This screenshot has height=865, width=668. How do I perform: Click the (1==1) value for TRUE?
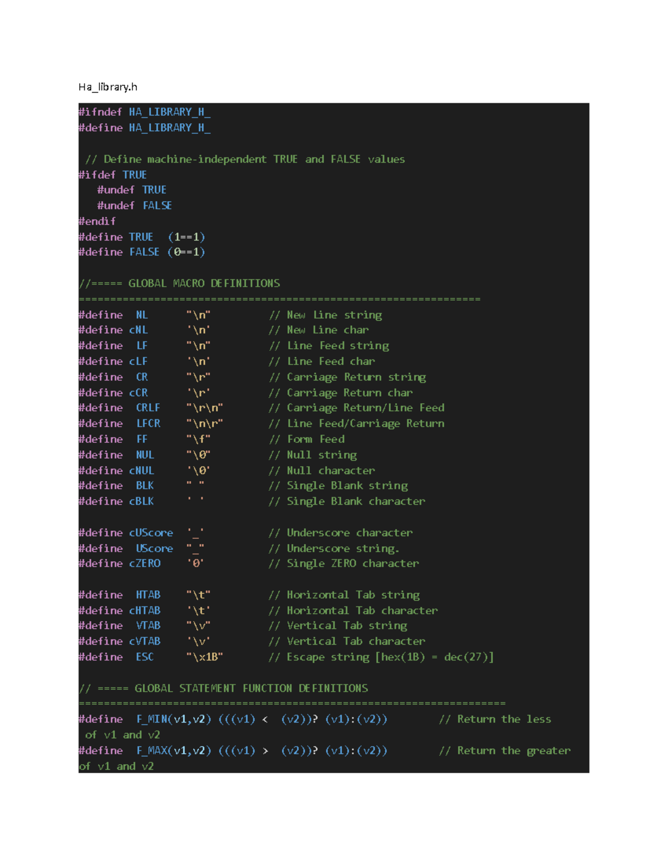coord(186,237)
